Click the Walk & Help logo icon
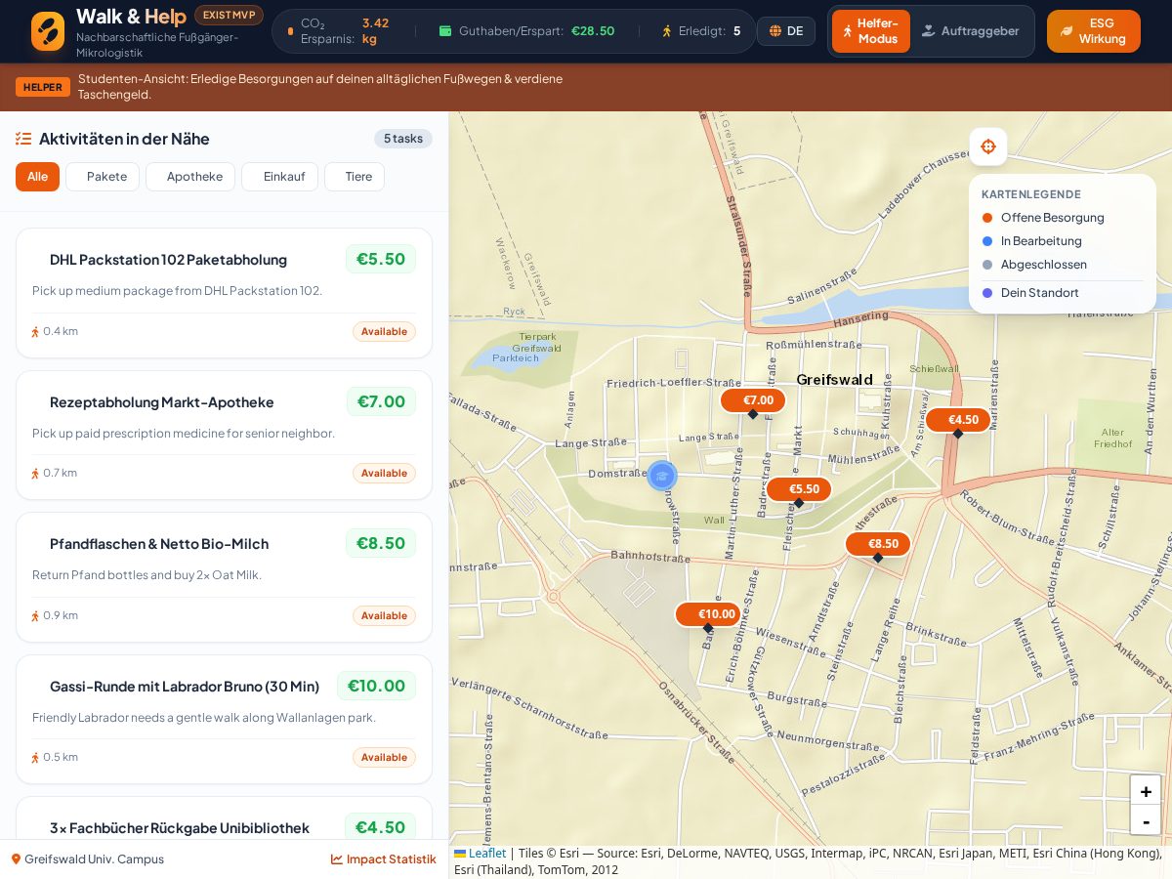 (x=48, y=31)
